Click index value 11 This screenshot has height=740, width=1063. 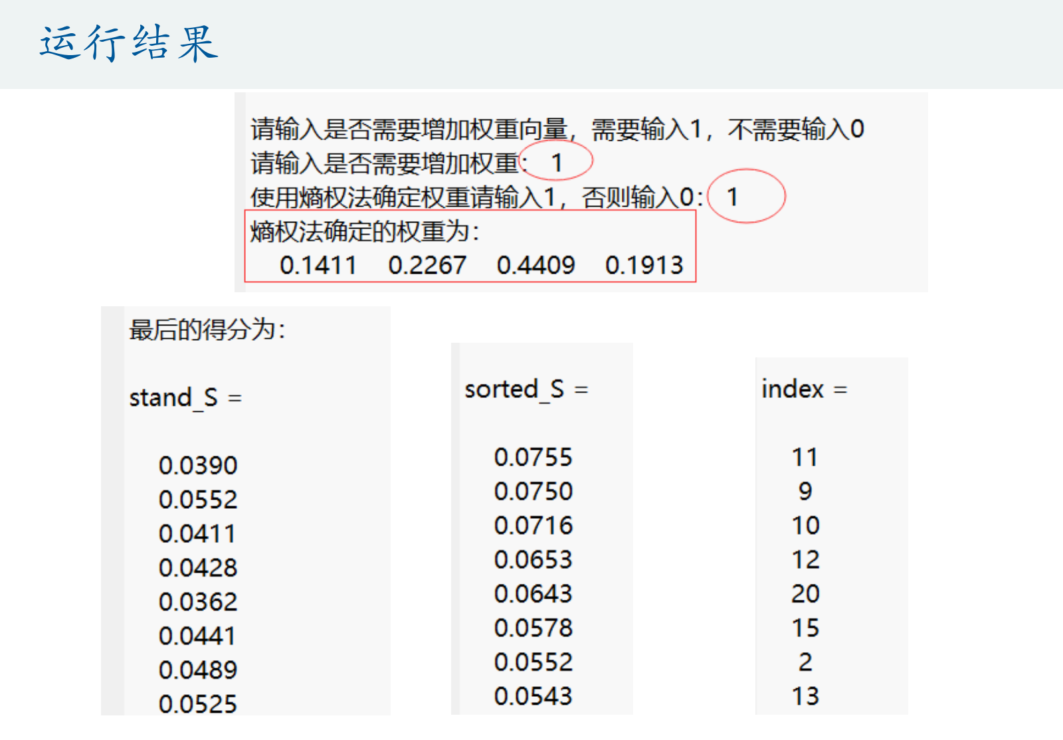click(805, 458)
